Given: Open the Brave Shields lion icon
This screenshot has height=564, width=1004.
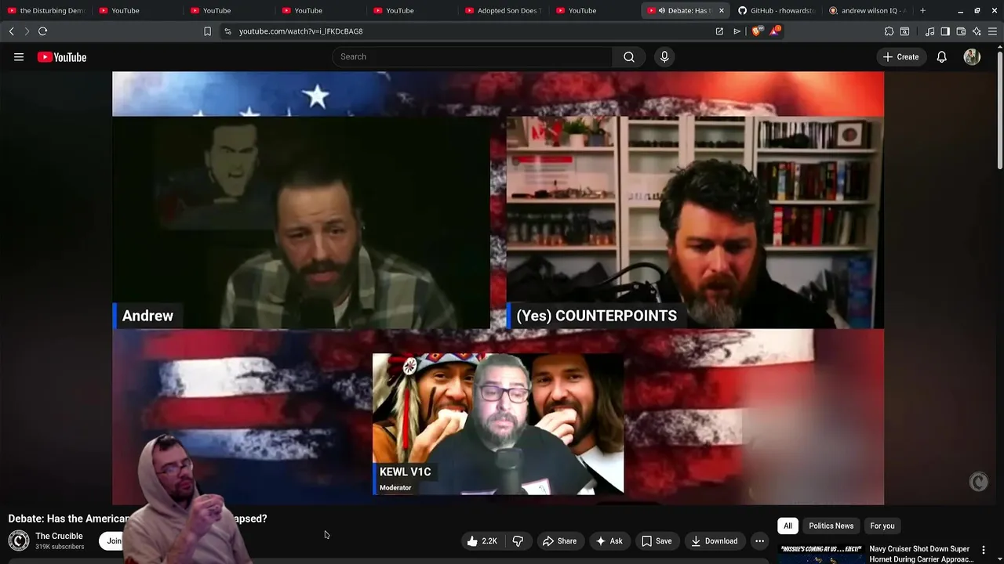Looking at the screenshot, I should 756,31.
